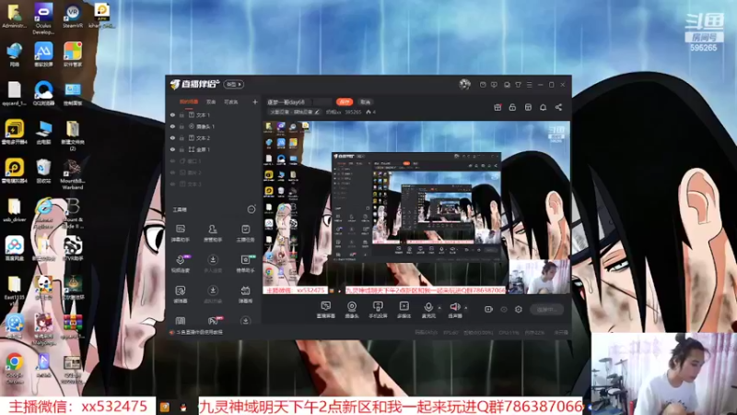
Task: Click the record video icon in the bottom bar
Action: (488, 309)
